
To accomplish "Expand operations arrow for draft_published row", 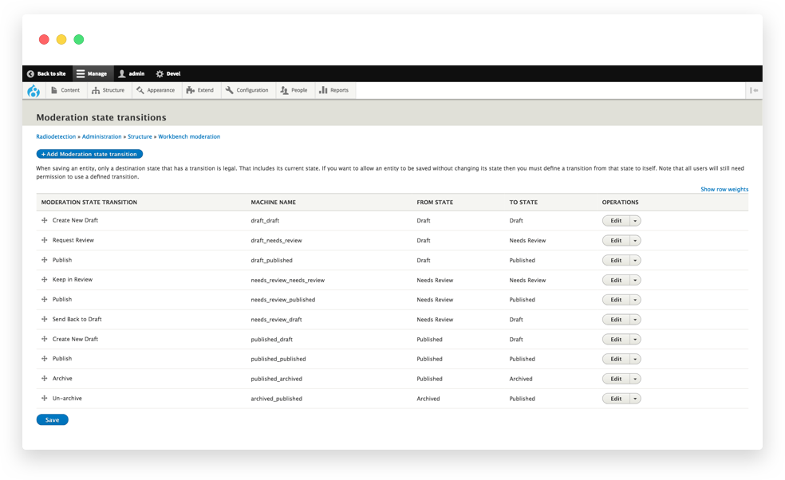I will (635, 260).
